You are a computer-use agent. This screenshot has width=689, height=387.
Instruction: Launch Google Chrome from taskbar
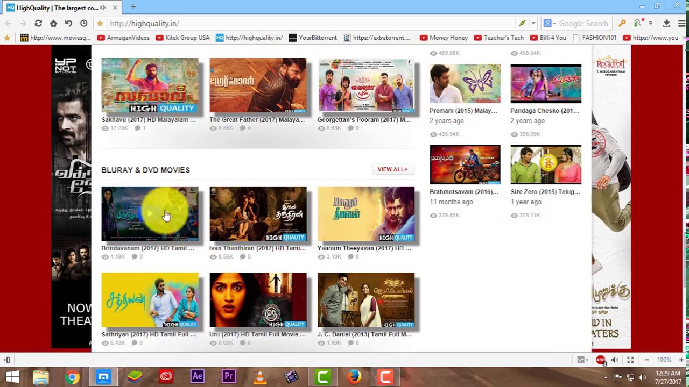pyautogui.click(x=72, y=377)
